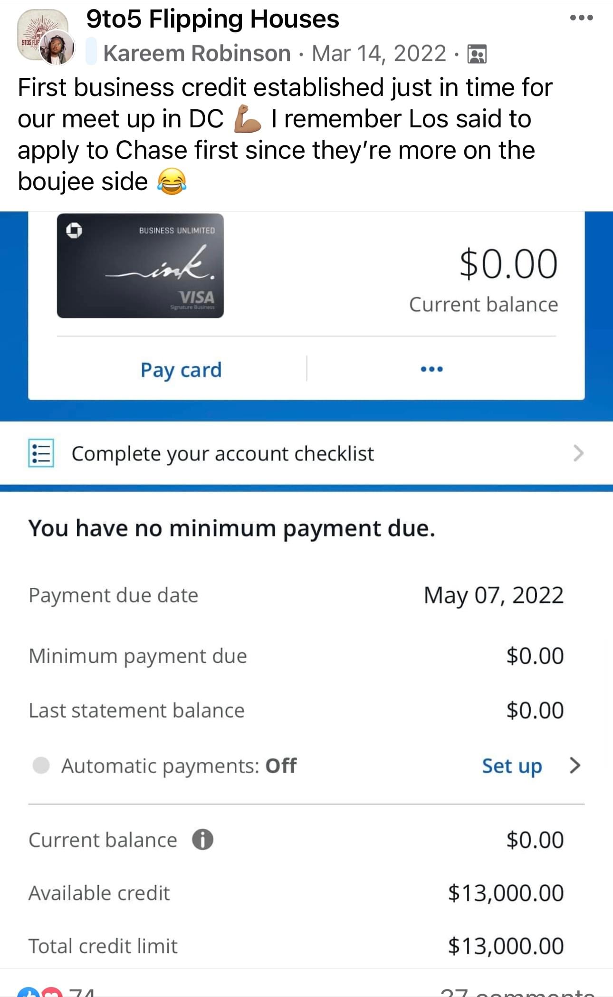Tap the Chase logo on the card
Image resolution: width=613 pixels, height=997 pixels.
coord(74,230)
